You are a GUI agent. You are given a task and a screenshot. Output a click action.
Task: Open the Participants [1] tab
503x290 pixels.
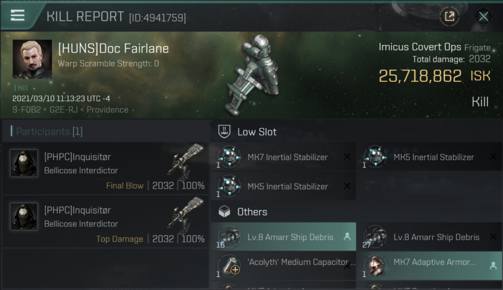click(x=49, y=131)
